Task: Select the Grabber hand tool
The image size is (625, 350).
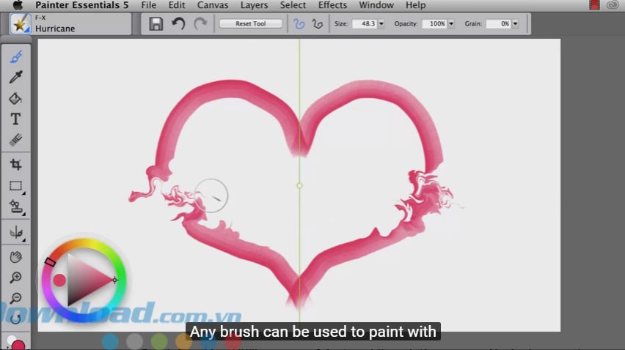Action: tap(15, 257)
